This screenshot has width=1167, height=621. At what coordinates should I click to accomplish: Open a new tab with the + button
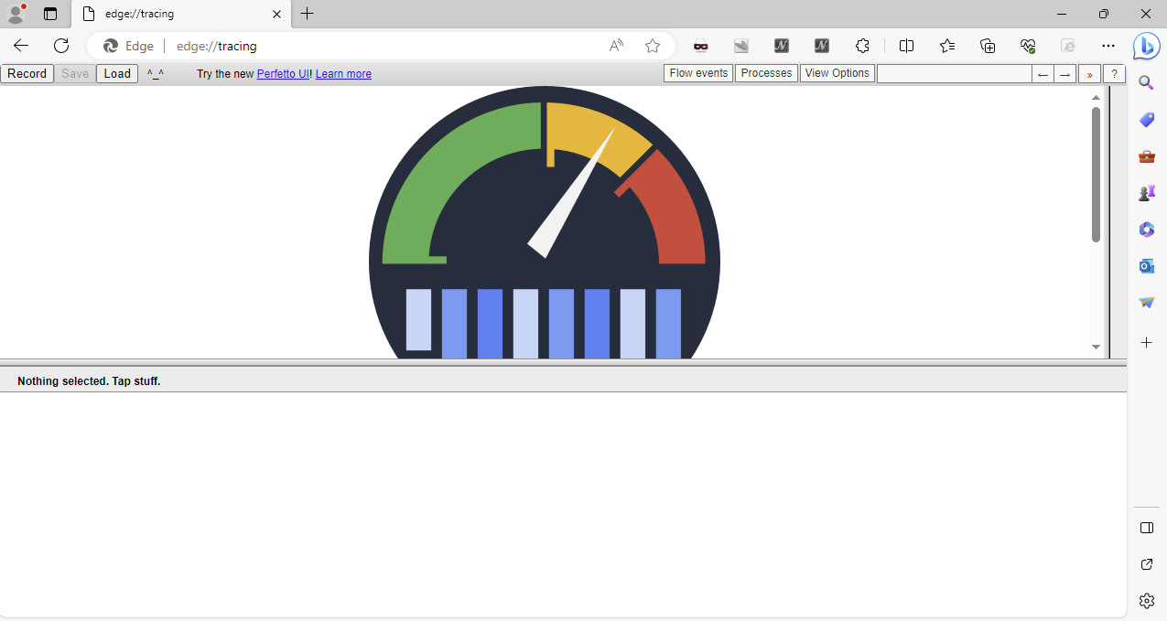[307, 14]
